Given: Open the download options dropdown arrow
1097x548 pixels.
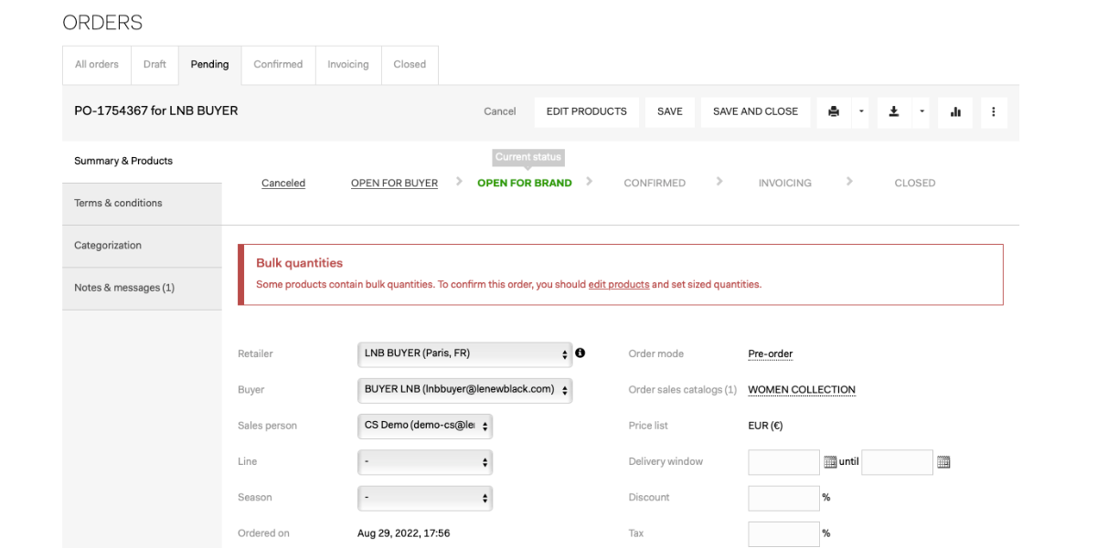Looking at the screenshot, I should pos(921,111).
